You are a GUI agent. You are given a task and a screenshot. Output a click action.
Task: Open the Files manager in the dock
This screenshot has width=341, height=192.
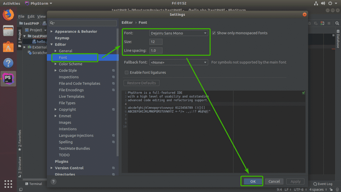8,30
